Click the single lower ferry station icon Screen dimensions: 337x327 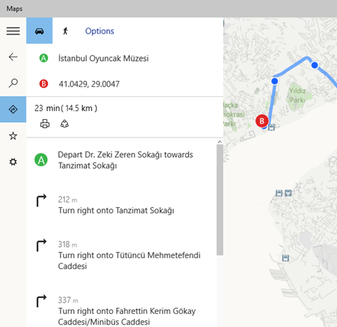(x=286, y=258)
